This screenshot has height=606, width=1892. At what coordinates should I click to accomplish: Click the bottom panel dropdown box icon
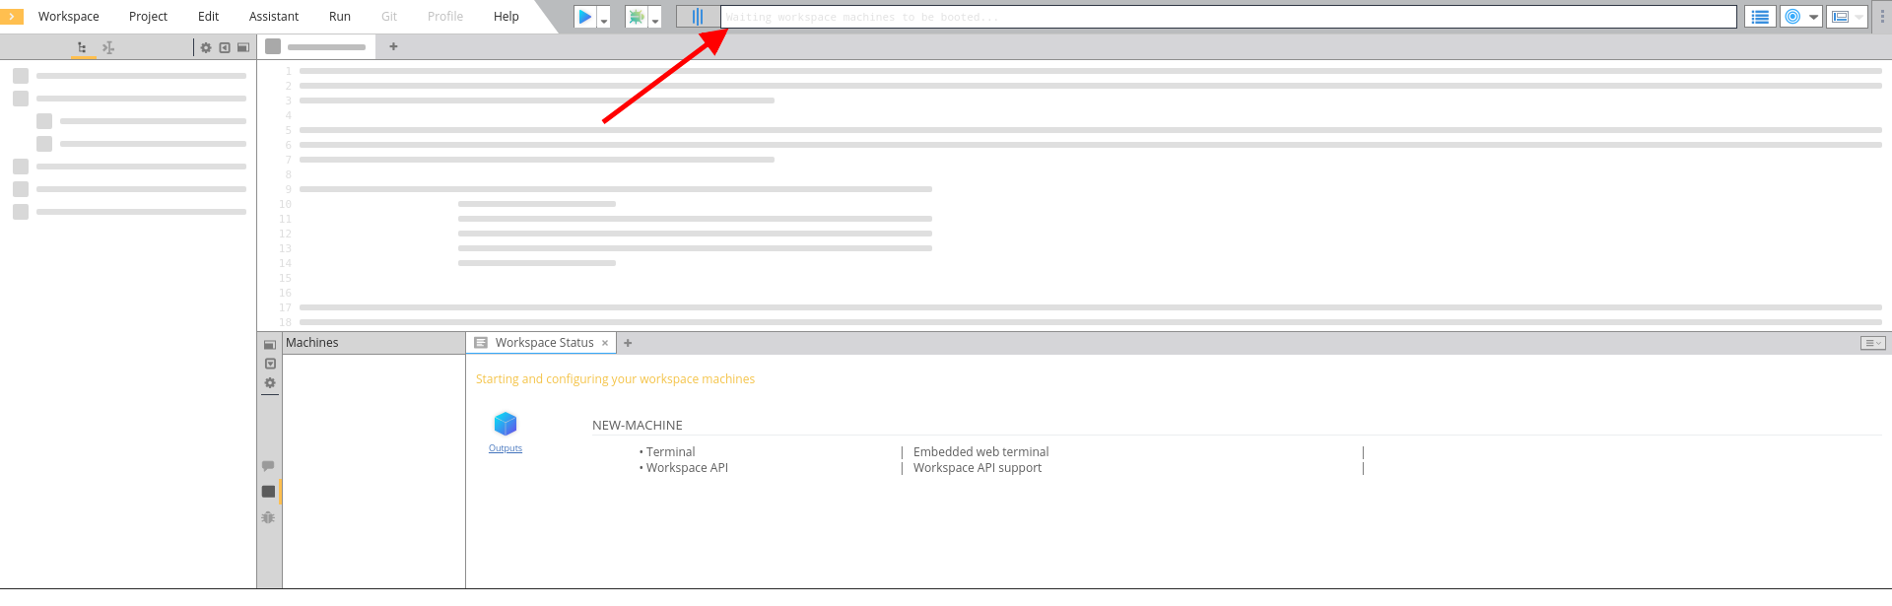click(270, 364)
